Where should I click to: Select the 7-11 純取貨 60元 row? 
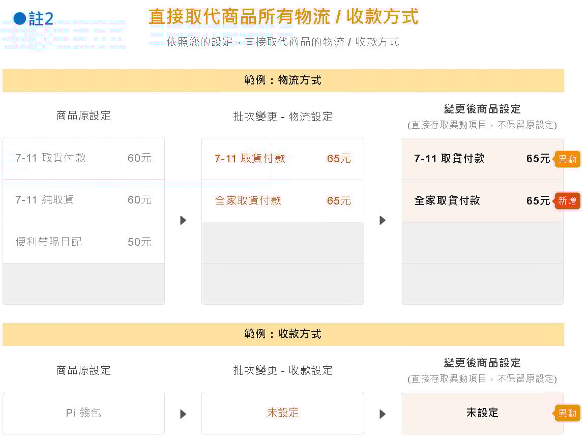[x=83, y=200]
